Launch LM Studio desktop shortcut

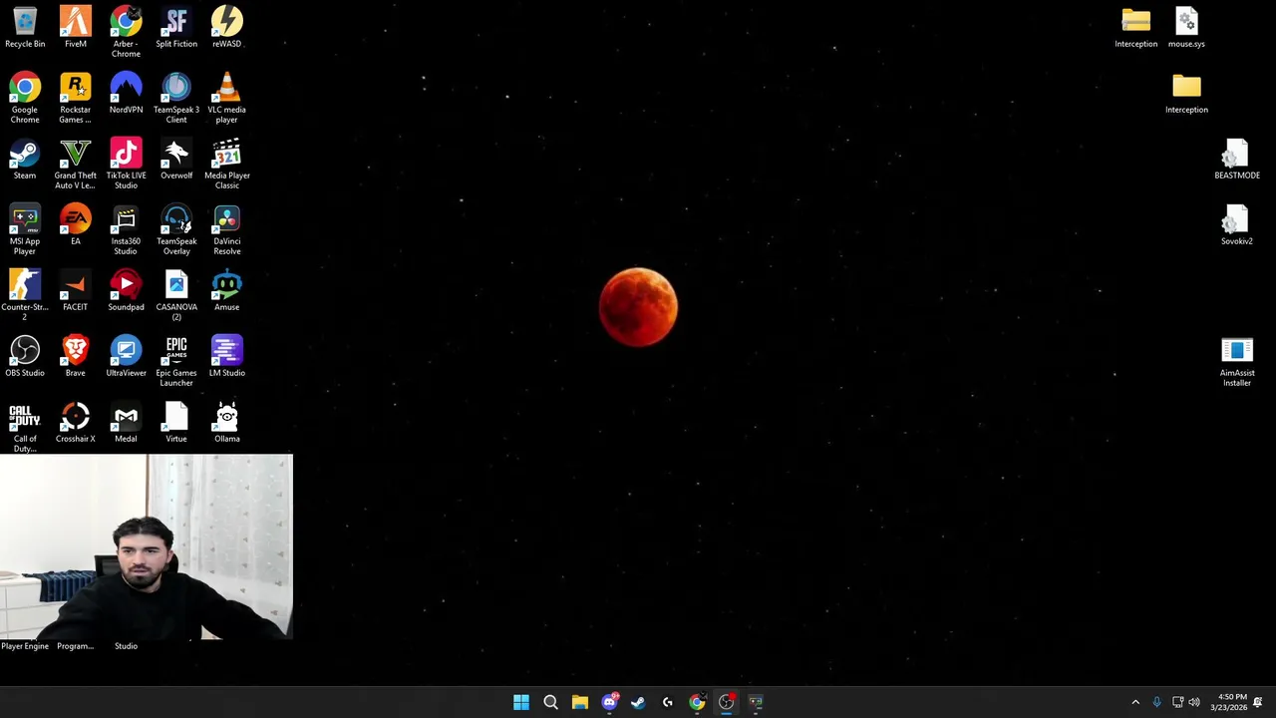(226, 356)
